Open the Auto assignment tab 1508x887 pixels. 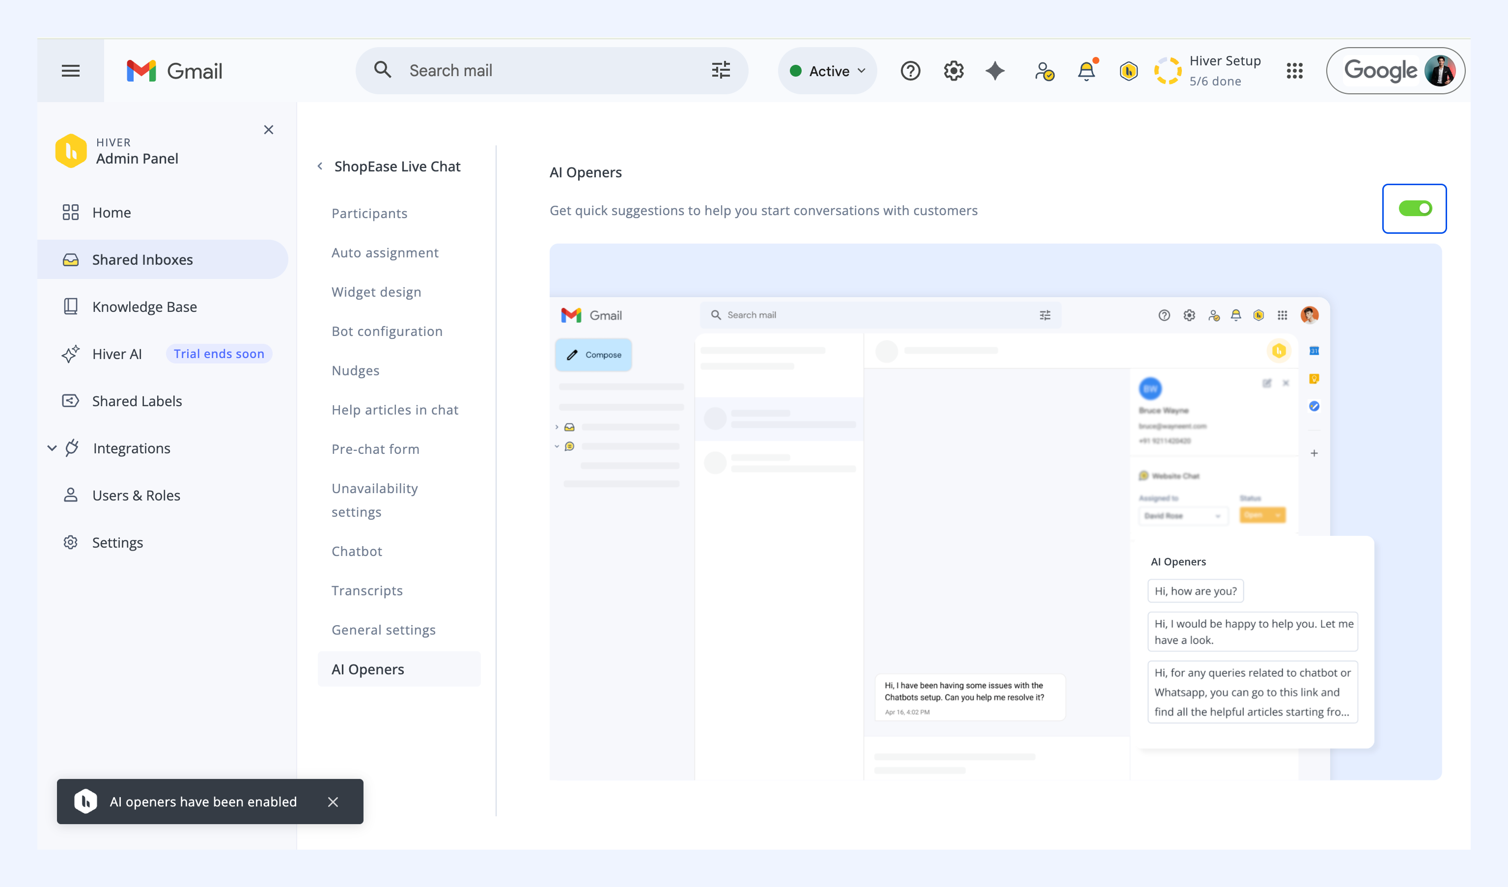pyautogui.click(x=385, y=252)
